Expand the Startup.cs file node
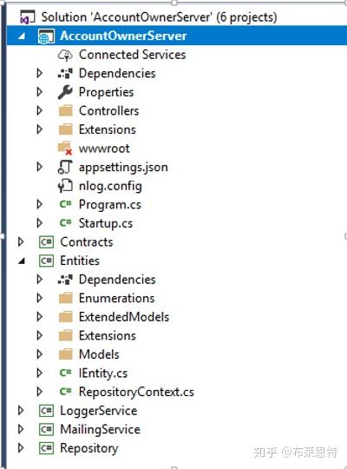347x469 pixels. [39, 223]
